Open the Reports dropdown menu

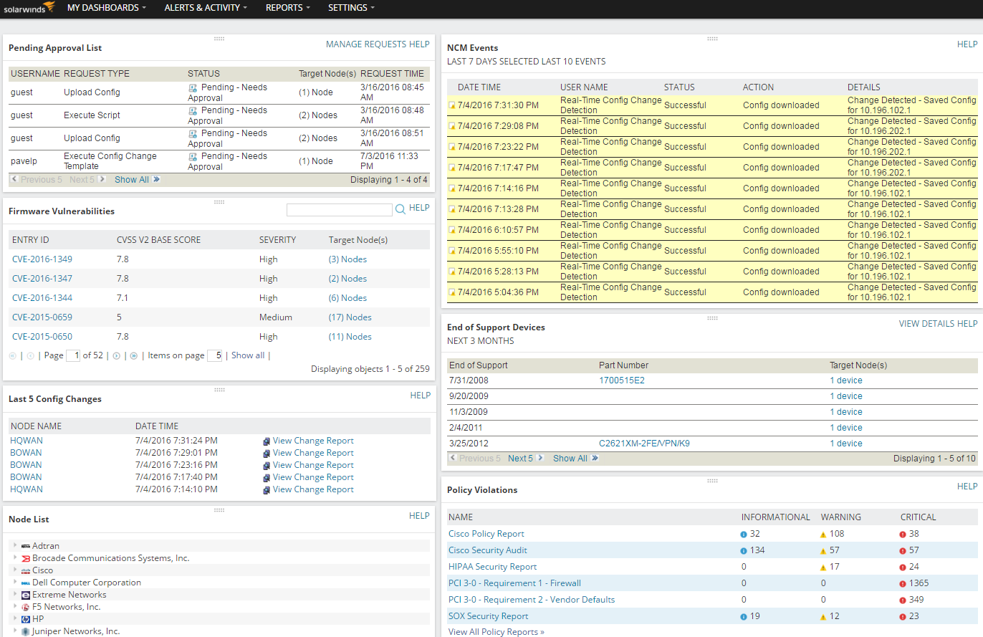pos(287,8)
